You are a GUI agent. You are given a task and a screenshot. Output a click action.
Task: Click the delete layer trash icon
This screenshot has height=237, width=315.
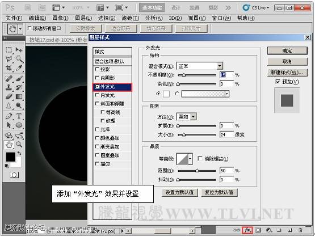300,230
